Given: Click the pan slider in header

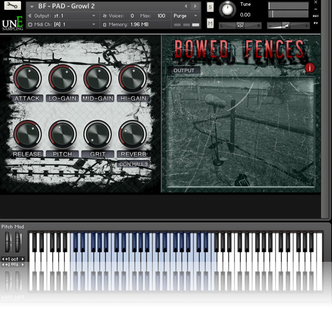Looking at the screenshot, I should [x=240, y=25].
